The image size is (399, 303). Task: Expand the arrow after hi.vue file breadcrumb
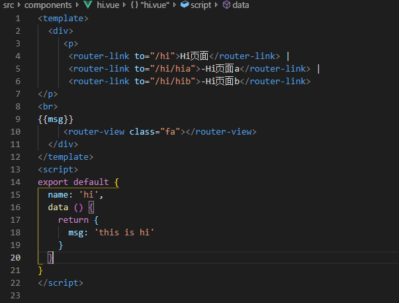point(124,5)
